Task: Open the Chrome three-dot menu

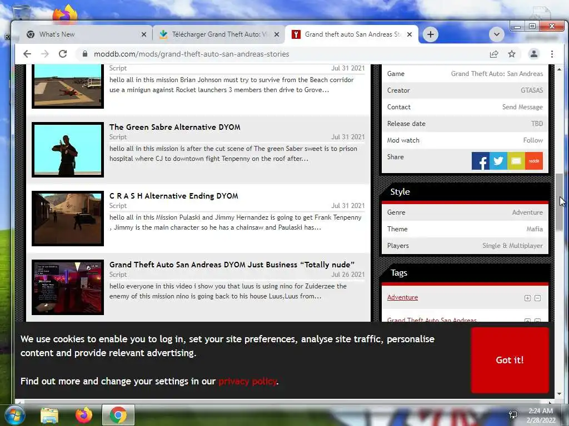Action: (552, 54)
